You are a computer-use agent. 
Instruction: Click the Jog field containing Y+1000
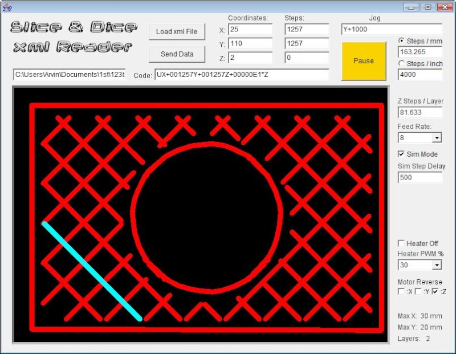click(x=392, y=29)
